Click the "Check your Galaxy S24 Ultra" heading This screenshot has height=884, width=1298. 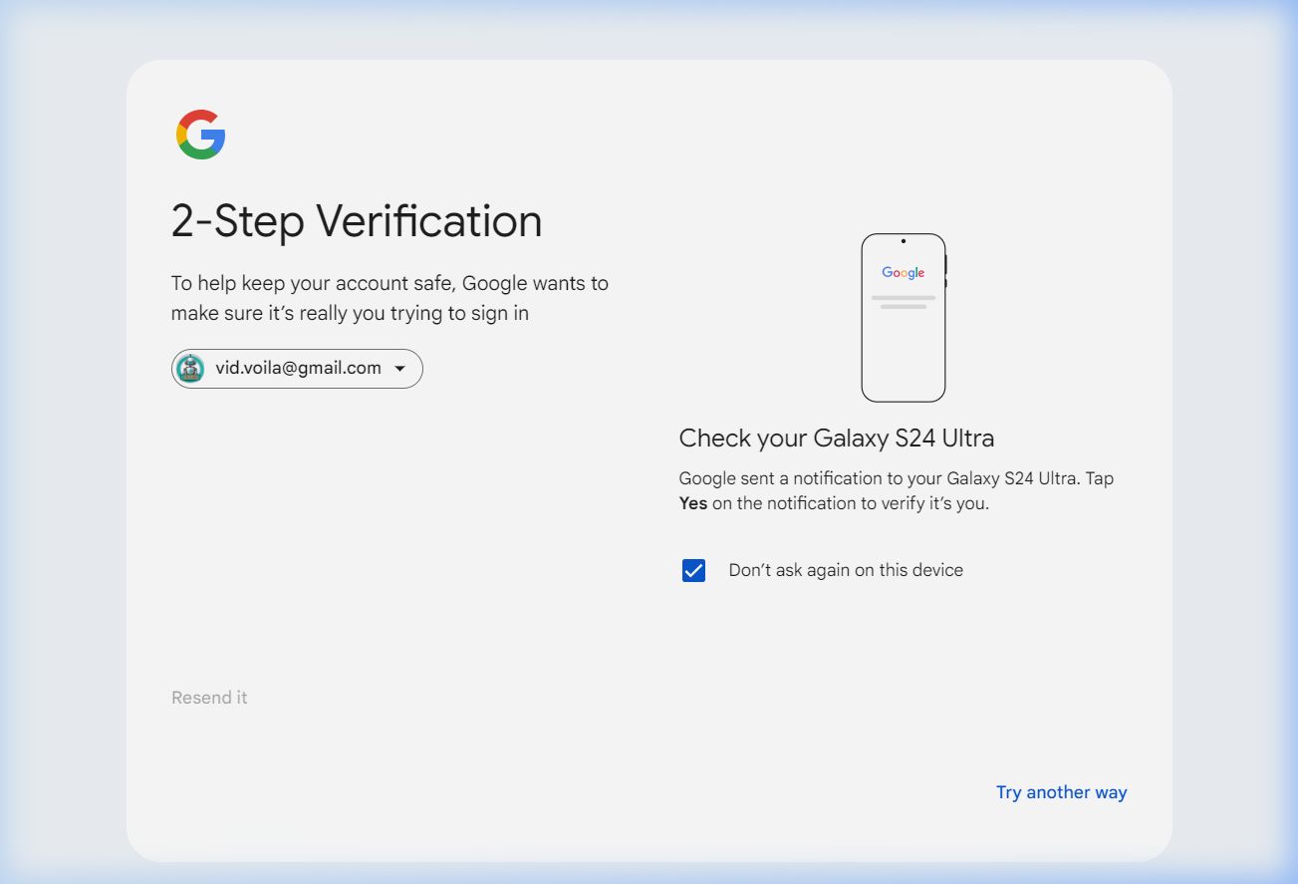836,439
